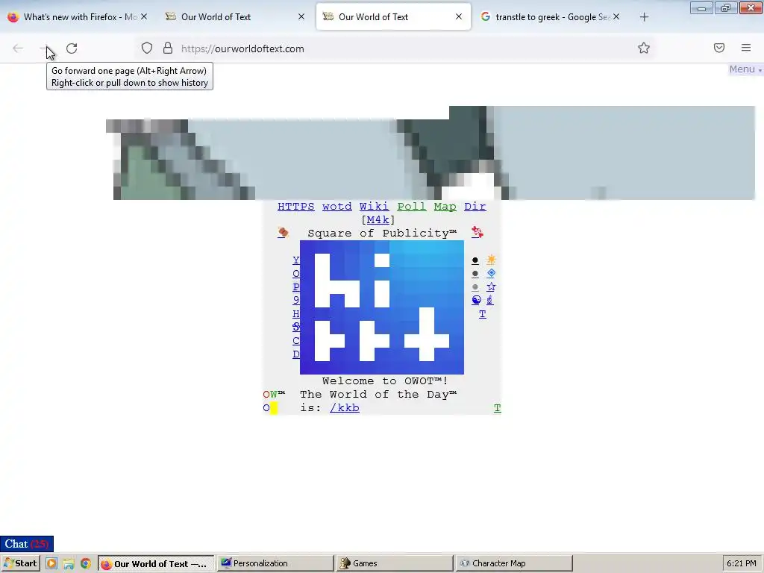Open the Chat panel button
This screenshot has width=764, height=573.
point(27,544)
